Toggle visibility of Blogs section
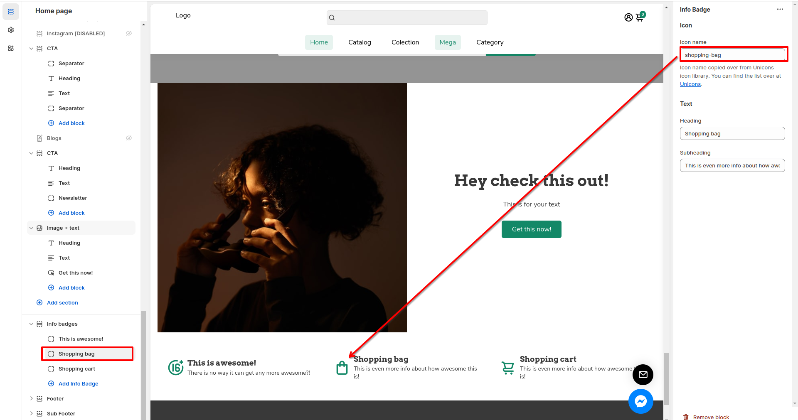Screen dimensions: 798x420 (x=129, y=138)
